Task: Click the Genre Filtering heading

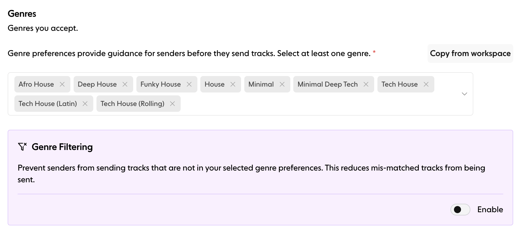Action: click(62, 147)
